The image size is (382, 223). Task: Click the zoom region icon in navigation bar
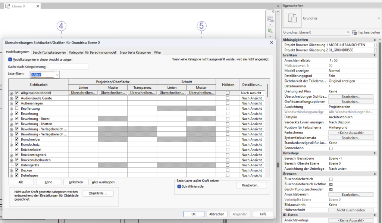click(270, 31)
